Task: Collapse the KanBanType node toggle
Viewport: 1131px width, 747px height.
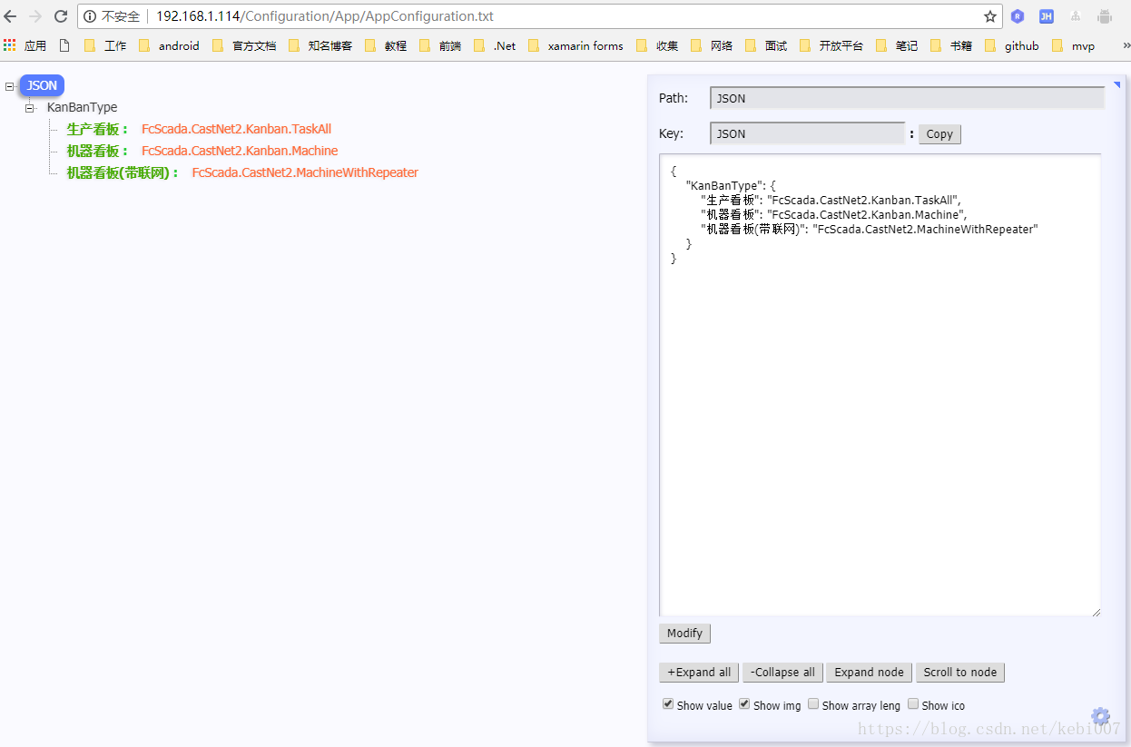Action: tap(30, 108)
